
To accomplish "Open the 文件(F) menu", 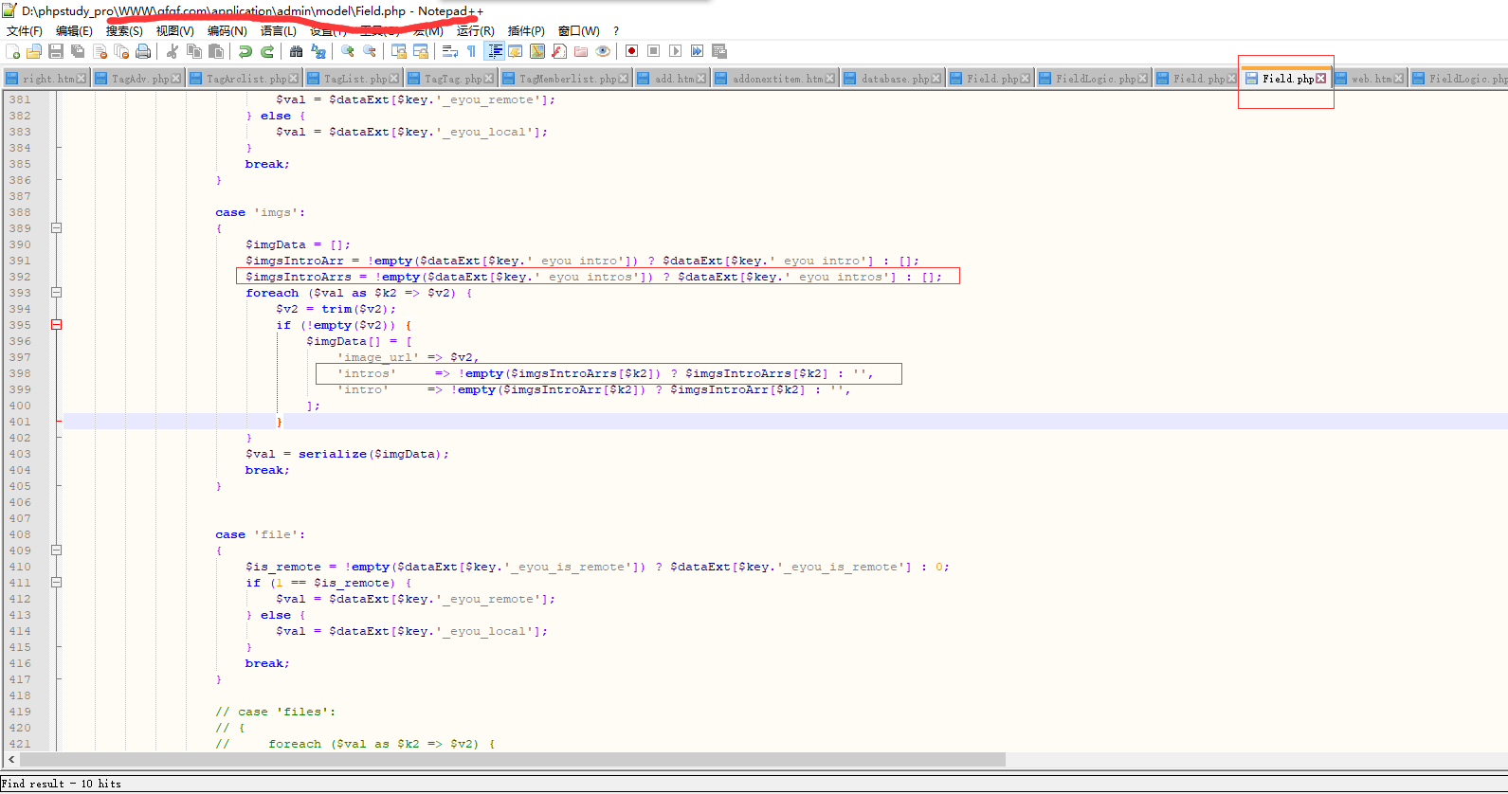I will pyautogui.click(x=25, y=31).
